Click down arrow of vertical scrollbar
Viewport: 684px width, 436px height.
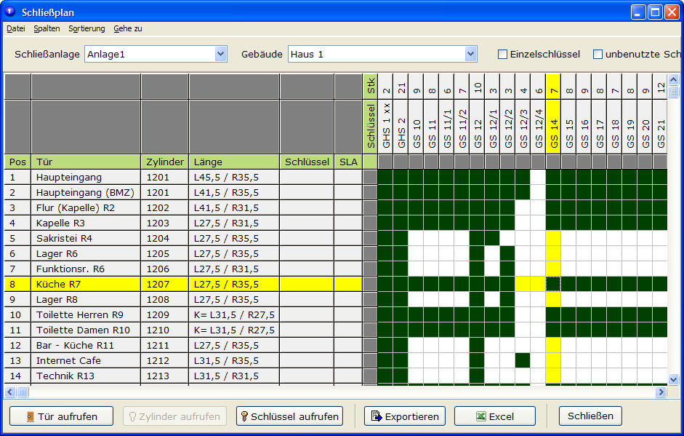(x=673, y=379)
